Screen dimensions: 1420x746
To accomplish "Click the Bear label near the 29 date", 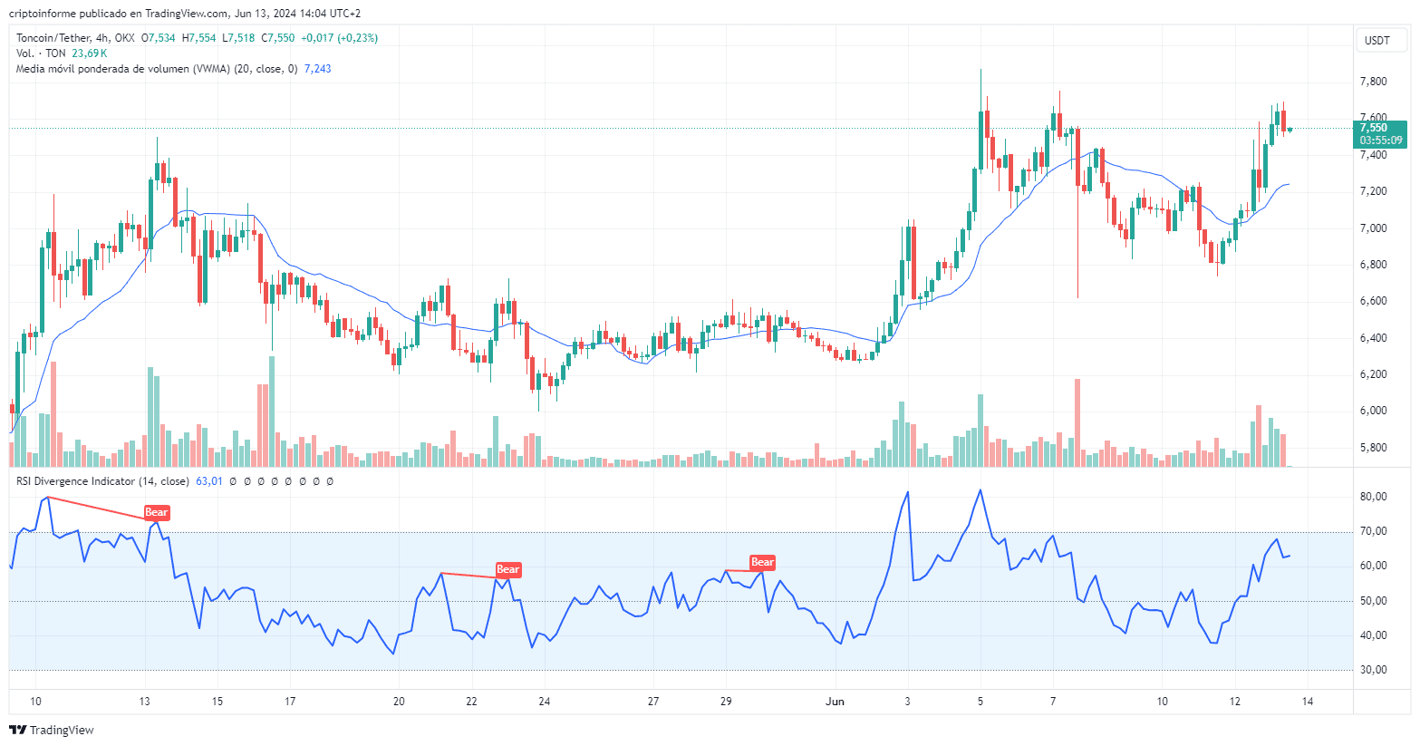I will pos(762,562).
